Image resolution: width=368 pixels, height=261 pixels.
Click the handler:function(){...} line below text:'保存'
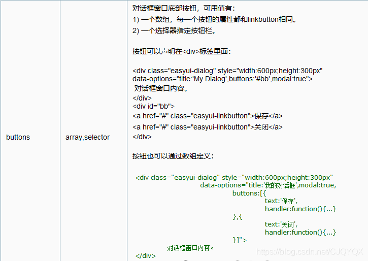pyautogui.click(x=300, y=209)
